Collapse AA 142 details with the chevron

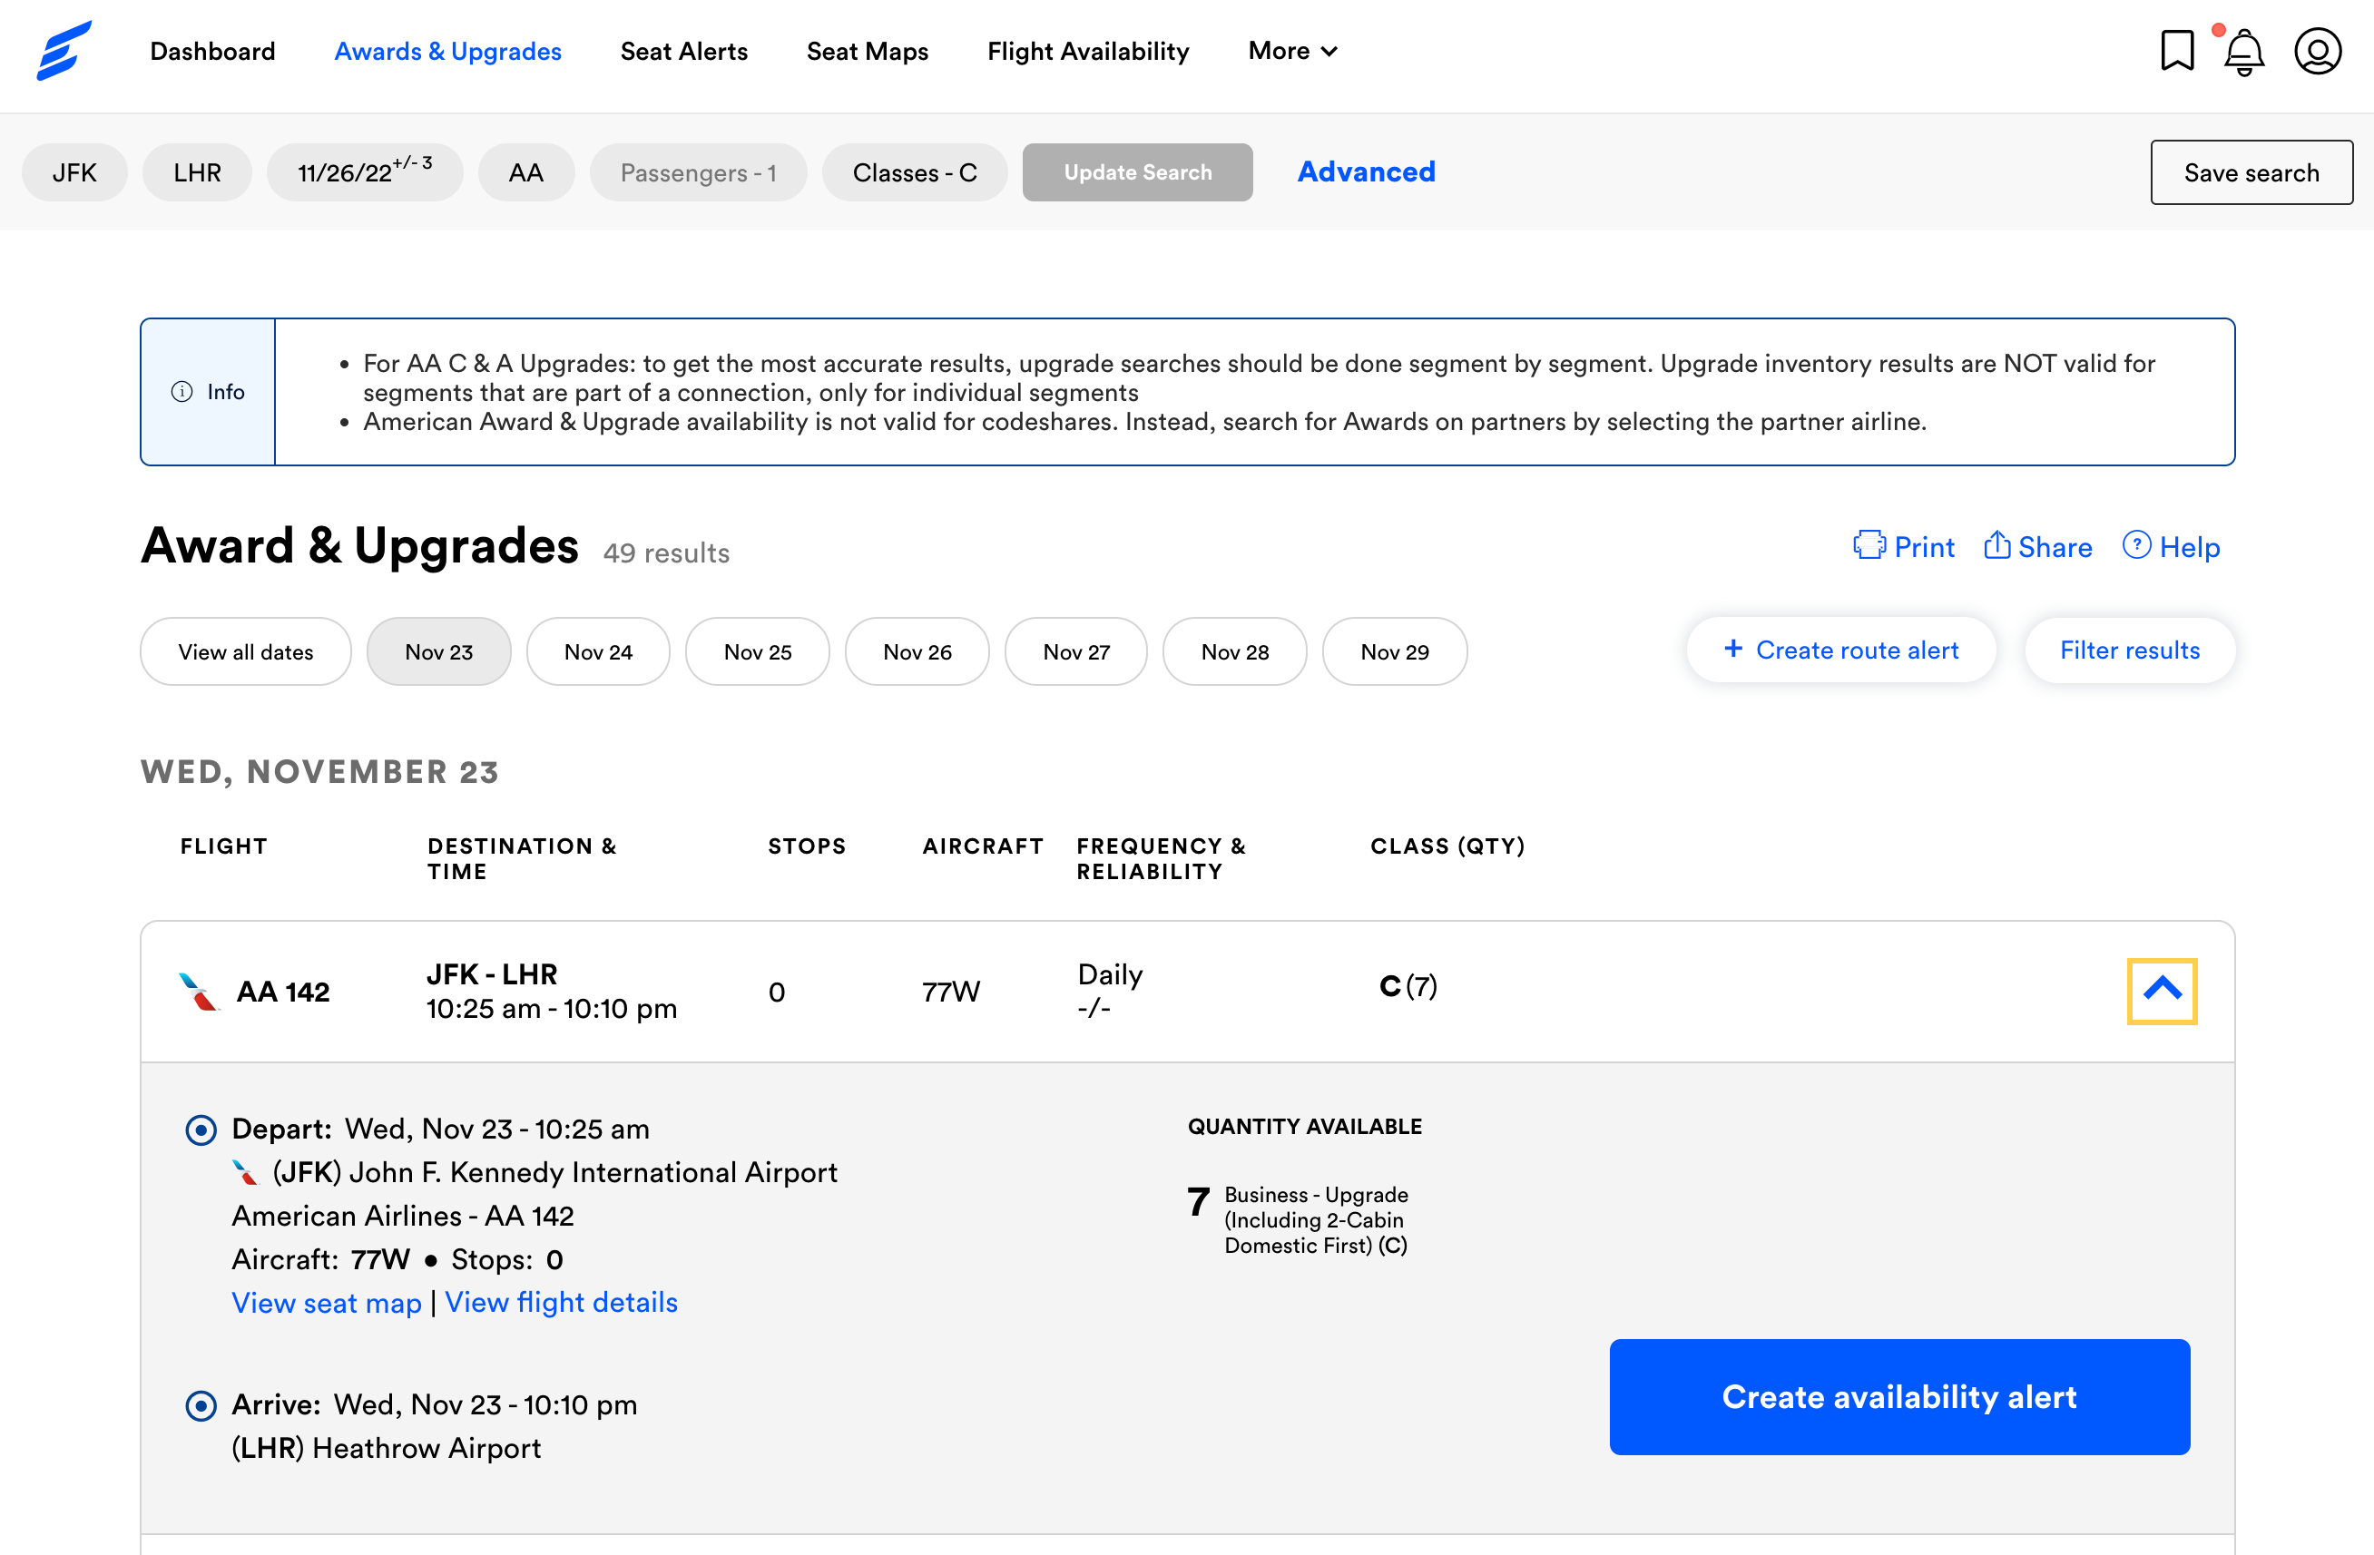tap(2163, 991)
